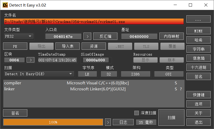Screen dimensions: 214x129
Task: Click base address value 00400000
Action: tap(139, 37)
